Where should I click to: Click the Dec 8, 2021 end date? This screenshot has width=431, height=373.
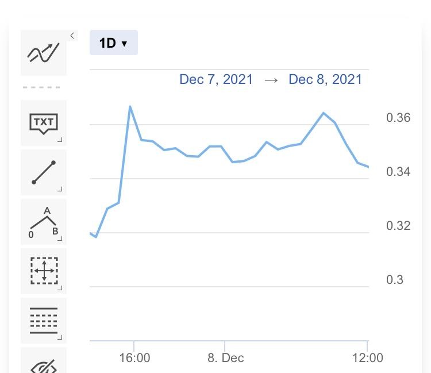[x=325, y=79]
